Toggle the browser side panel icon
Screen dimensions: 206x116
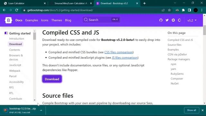[x=189, y=10]
